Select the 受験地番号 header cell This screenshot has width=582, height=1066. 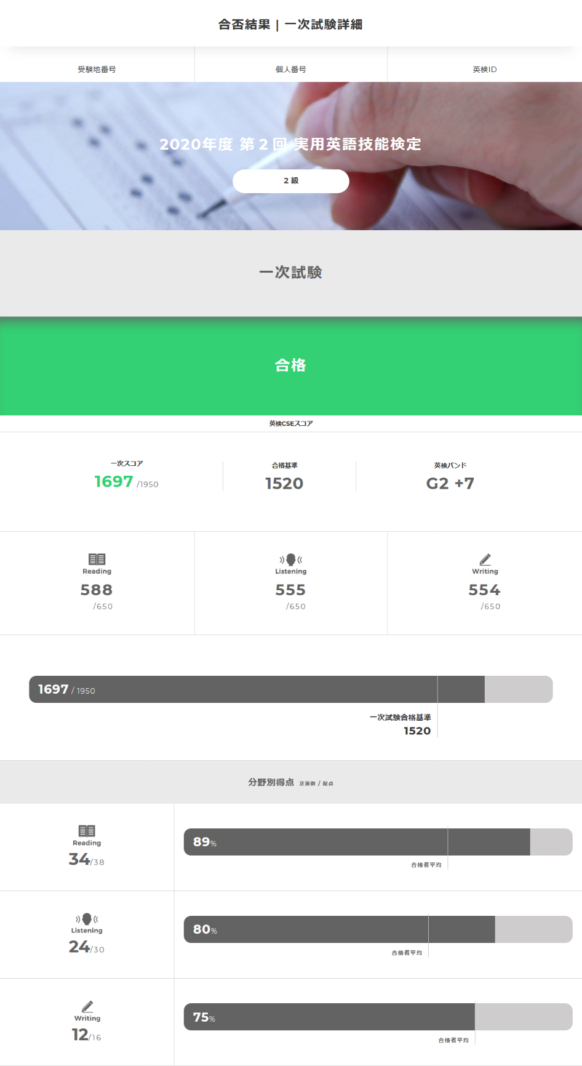pyautogui.click(x=97, y=69)
